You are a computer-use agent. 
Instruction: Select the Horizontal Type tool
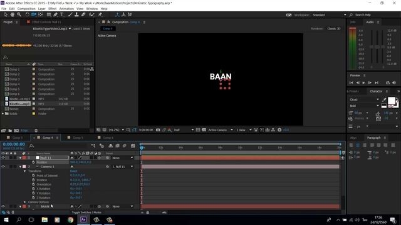61,15
